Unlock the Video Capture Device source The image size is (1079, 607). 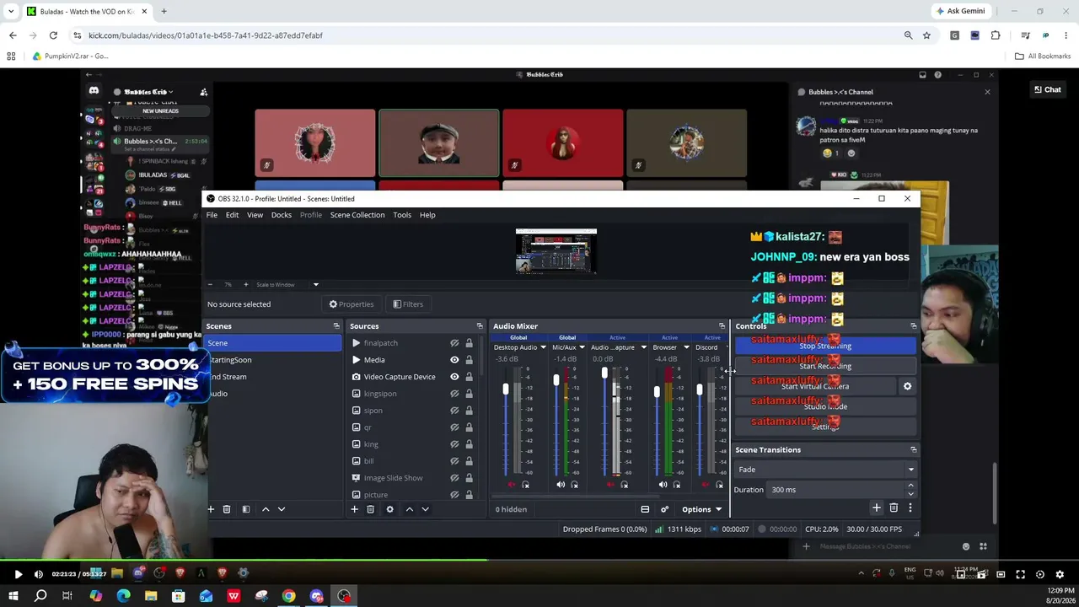click(x=469, y=377)
